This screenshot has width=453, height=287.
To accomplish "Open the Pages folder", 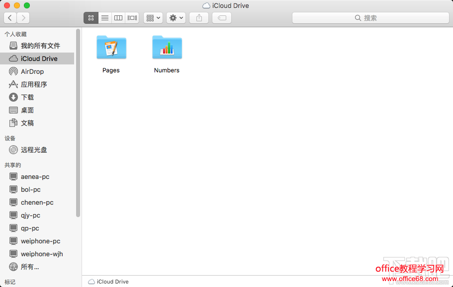I will [111, 47].
